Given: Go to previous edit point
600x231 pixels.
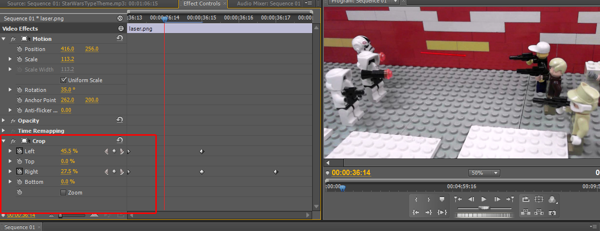Looking at the screenshot, I should click(x=458, y=199).
